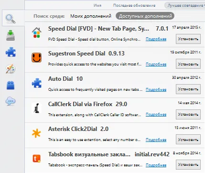Screen dimensions: 205x173
Task: Click description 'Quick access to frequently visited pages'
Action: point(95,89)
